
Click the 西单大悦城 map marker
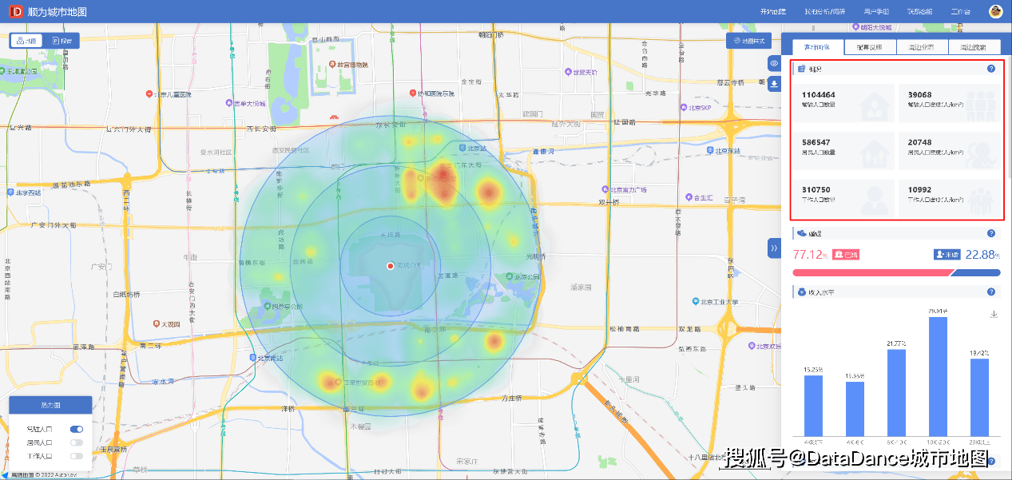[x=228, y=102]
